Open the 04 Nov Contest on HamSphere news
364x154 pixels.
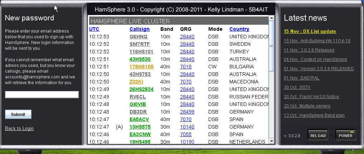click(315, 59)
